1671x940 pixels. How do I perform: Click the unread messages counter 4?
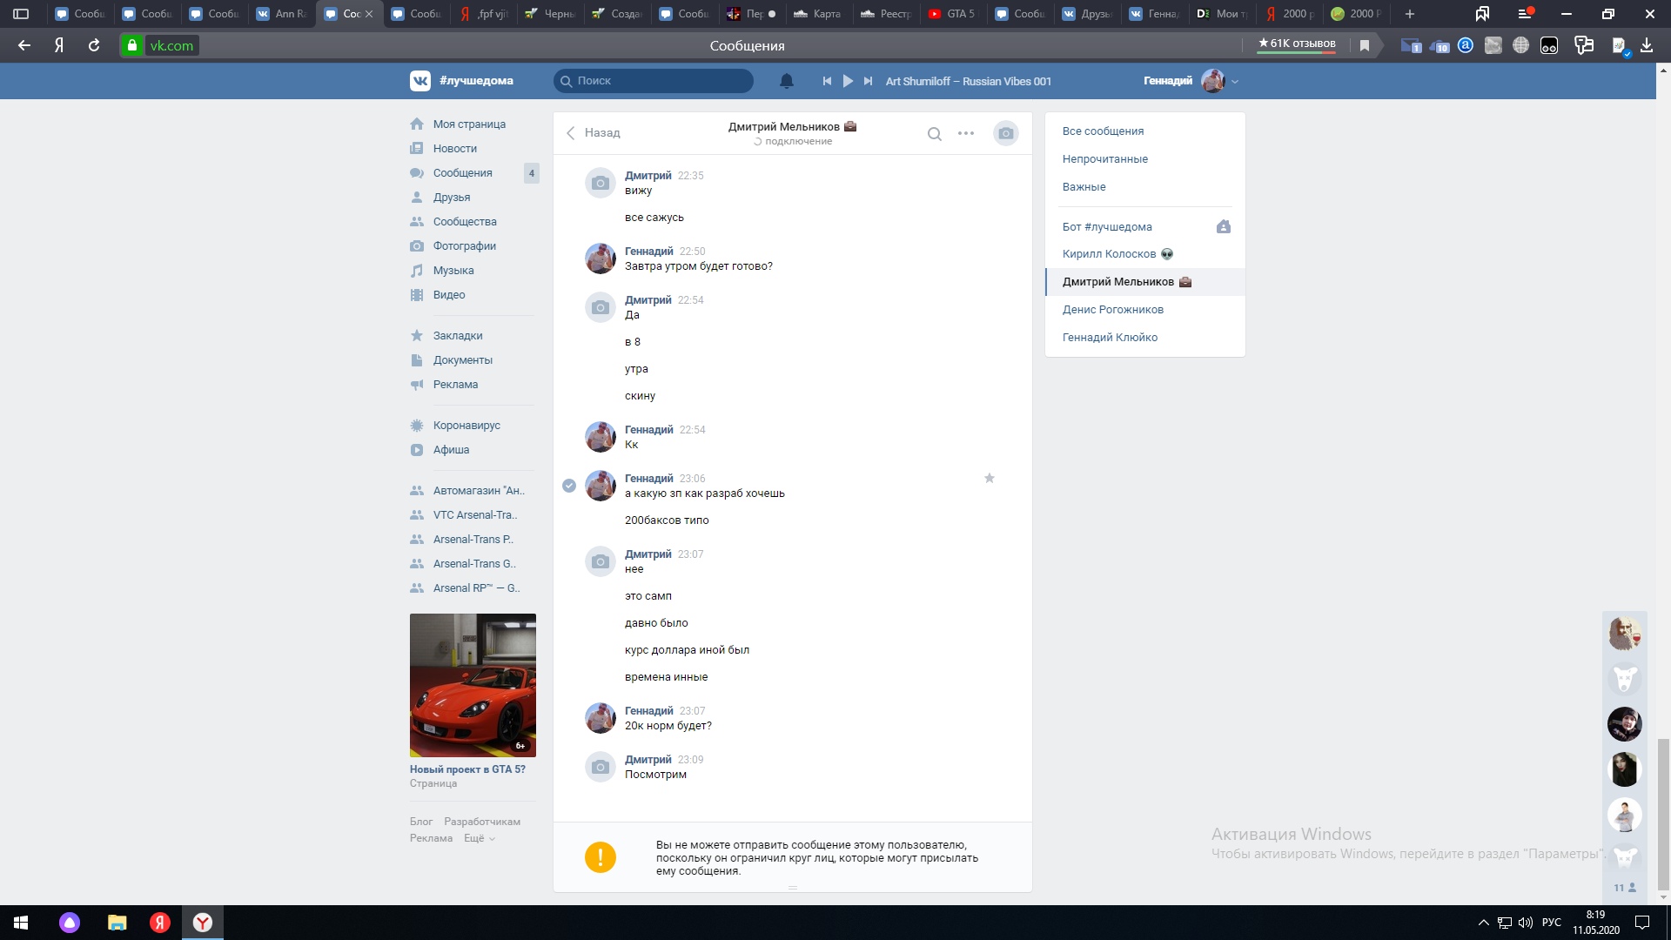[532, 173]
